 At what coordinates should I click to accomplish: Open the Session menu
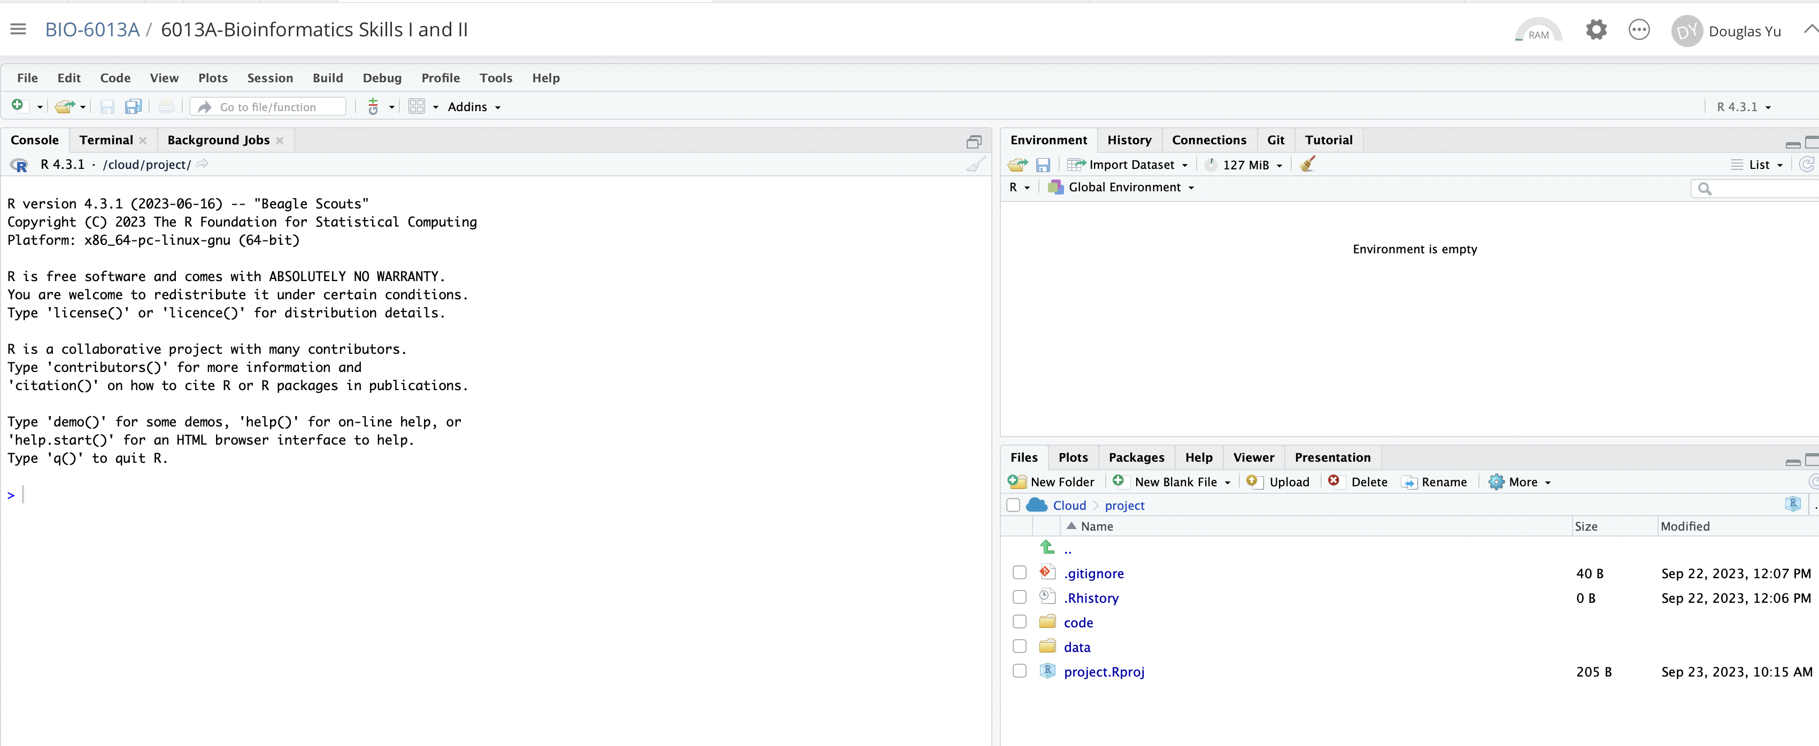(x=269, y=77)
